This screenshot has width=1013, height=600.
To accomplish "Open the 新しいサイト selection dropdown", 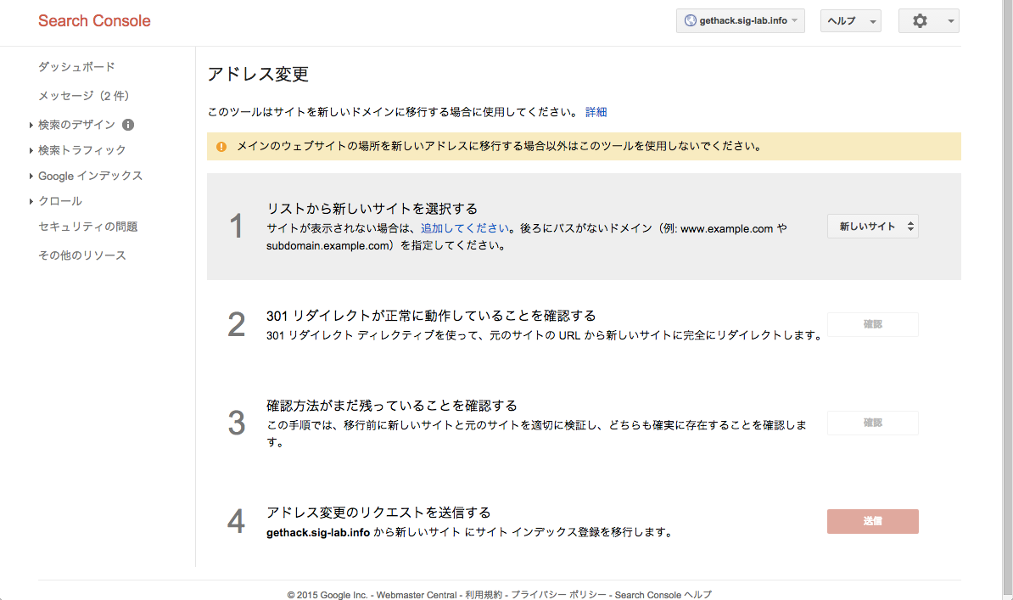I will pos(872,227).
